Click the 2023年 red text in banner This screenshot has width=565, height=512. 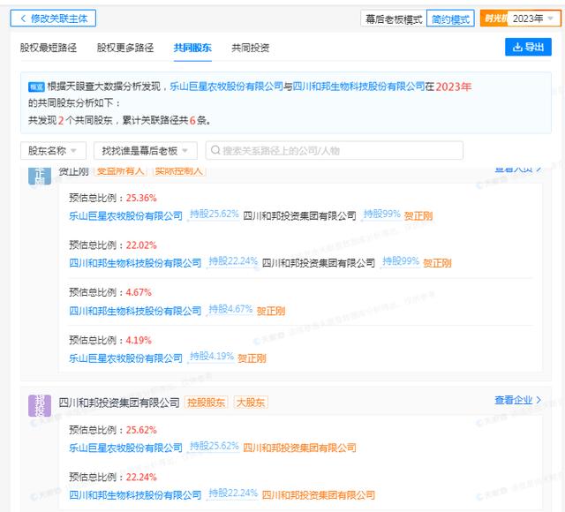(x=453, y=87)
